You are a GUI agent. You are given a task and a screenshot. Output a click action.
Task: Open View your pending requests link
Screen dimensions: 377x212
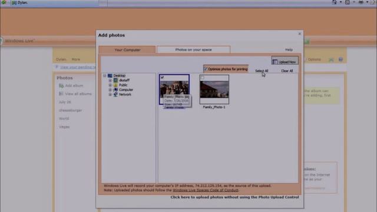[78, 67]
